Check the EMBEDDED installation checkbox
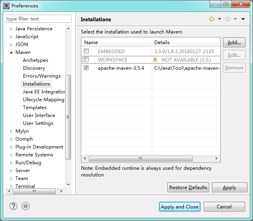 click(86, 51)
